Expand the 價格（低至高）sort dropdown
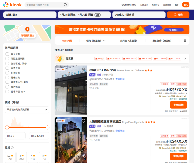This screenshot has height=163, width=194. point(96,41)
